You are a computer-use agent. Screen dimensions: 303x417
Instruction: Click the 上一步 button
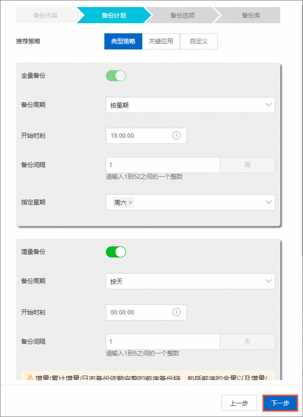[x=238, y=403]
